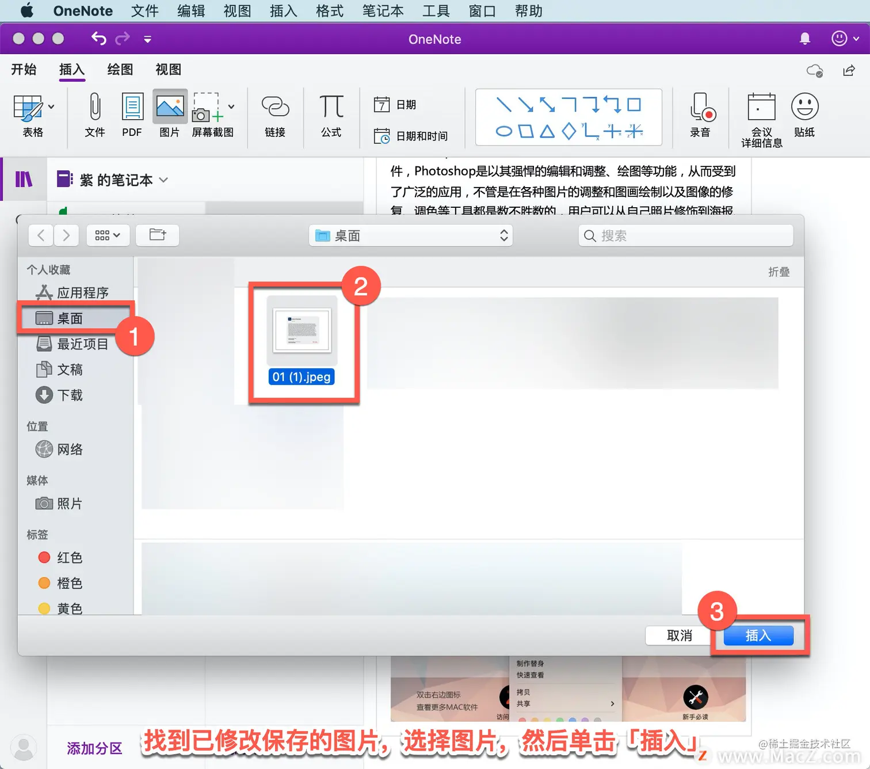Screen dimensions: 870x769
Task: Click the 取消 button in dialog
Action: click(x=680, y=635)
